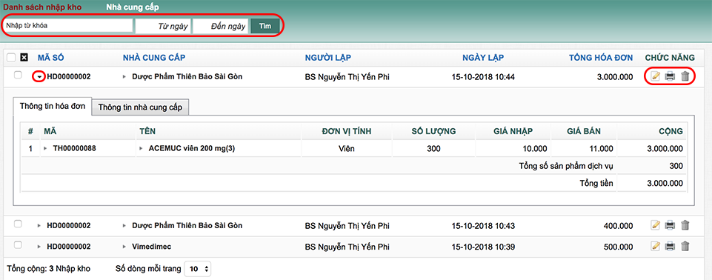Sort by the TỔNG HÓA ĐƠN column header
Screen dimensions: 712x280
tap(601, 58)
